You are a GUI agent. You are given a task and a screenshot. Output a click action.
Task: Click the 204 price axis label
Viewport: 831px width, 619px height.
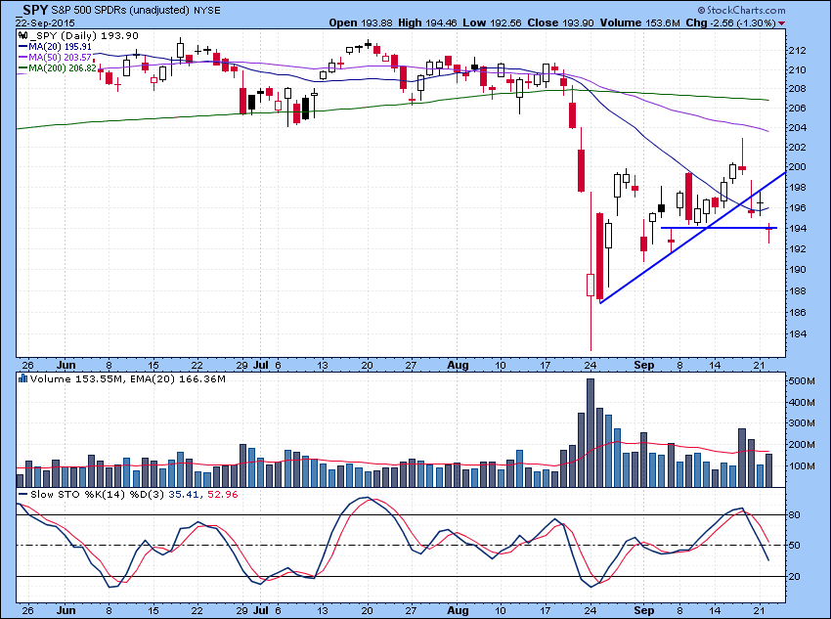798,128
